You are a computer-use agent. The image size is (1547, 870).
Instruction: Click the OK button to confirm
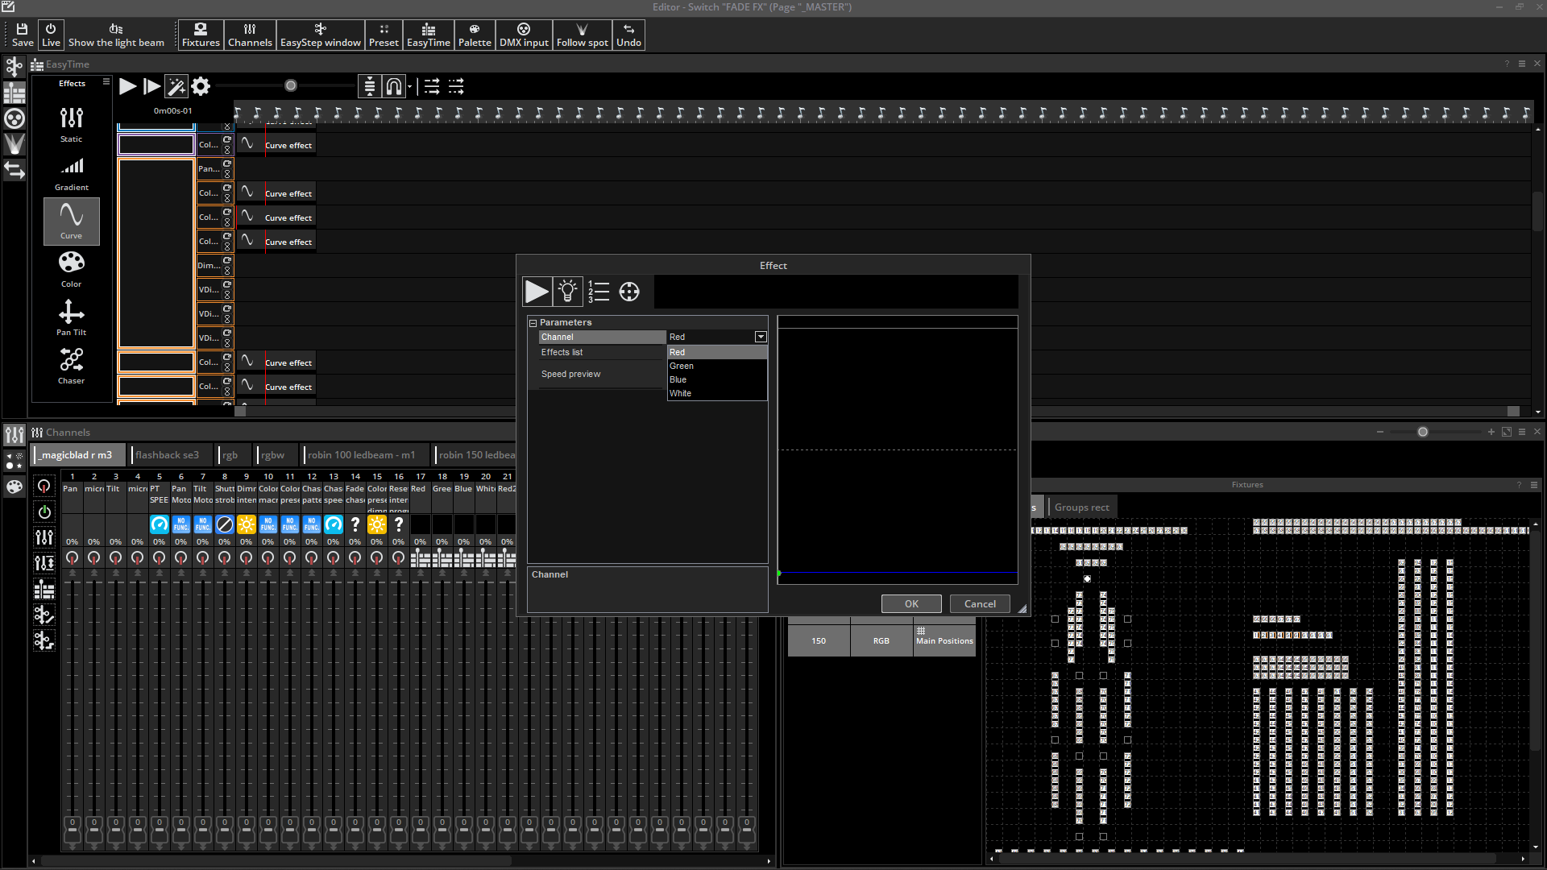(910, 603)
